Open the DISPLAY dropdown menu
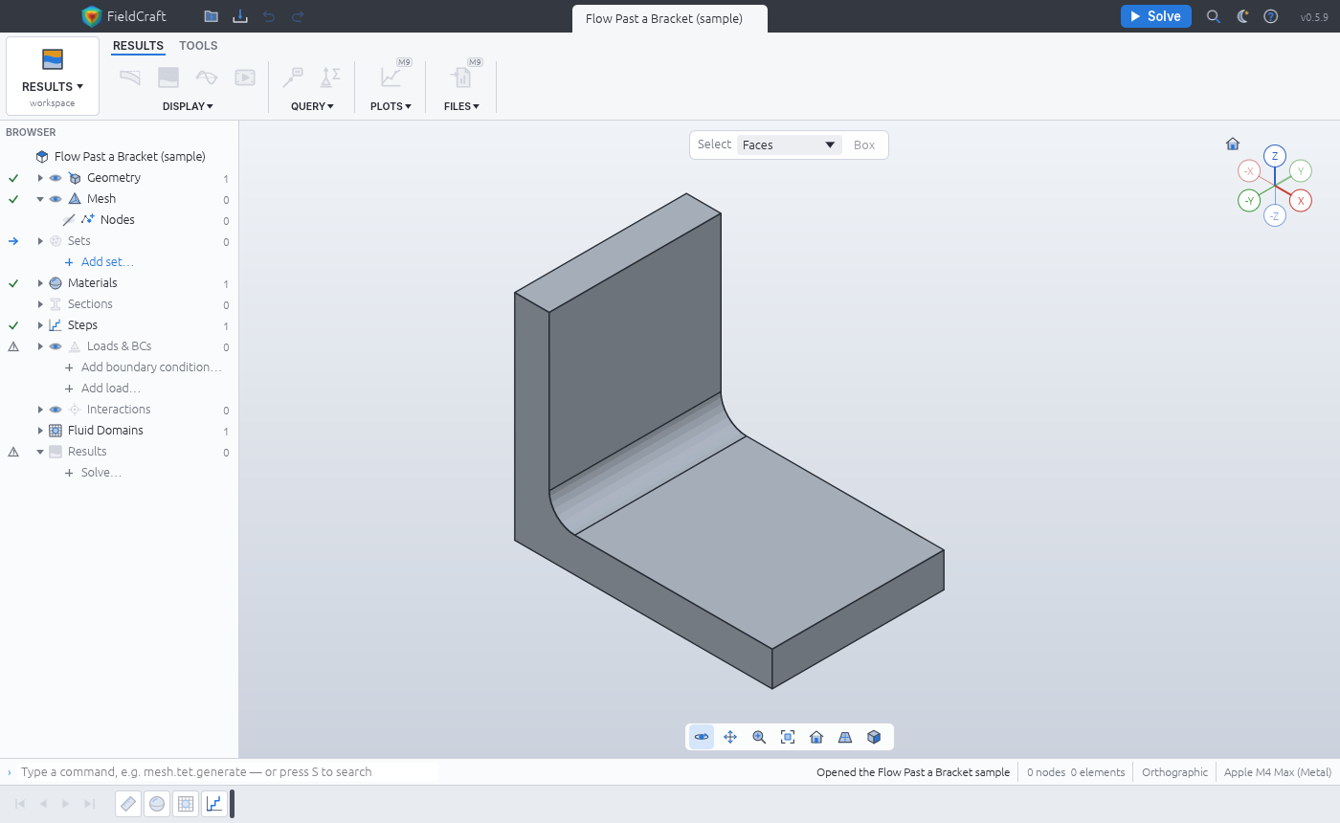1340x823 pixels. coord(188,106)
